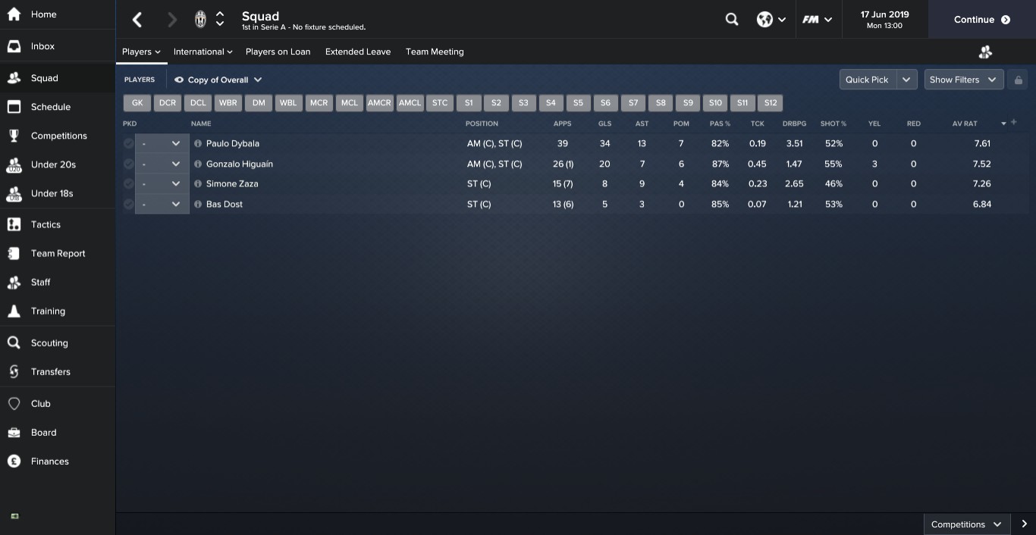The width and height of the screenshot is (1036, 535).
Task: Click the next arrow at bottom right
Action: [x=1024, y=524]
